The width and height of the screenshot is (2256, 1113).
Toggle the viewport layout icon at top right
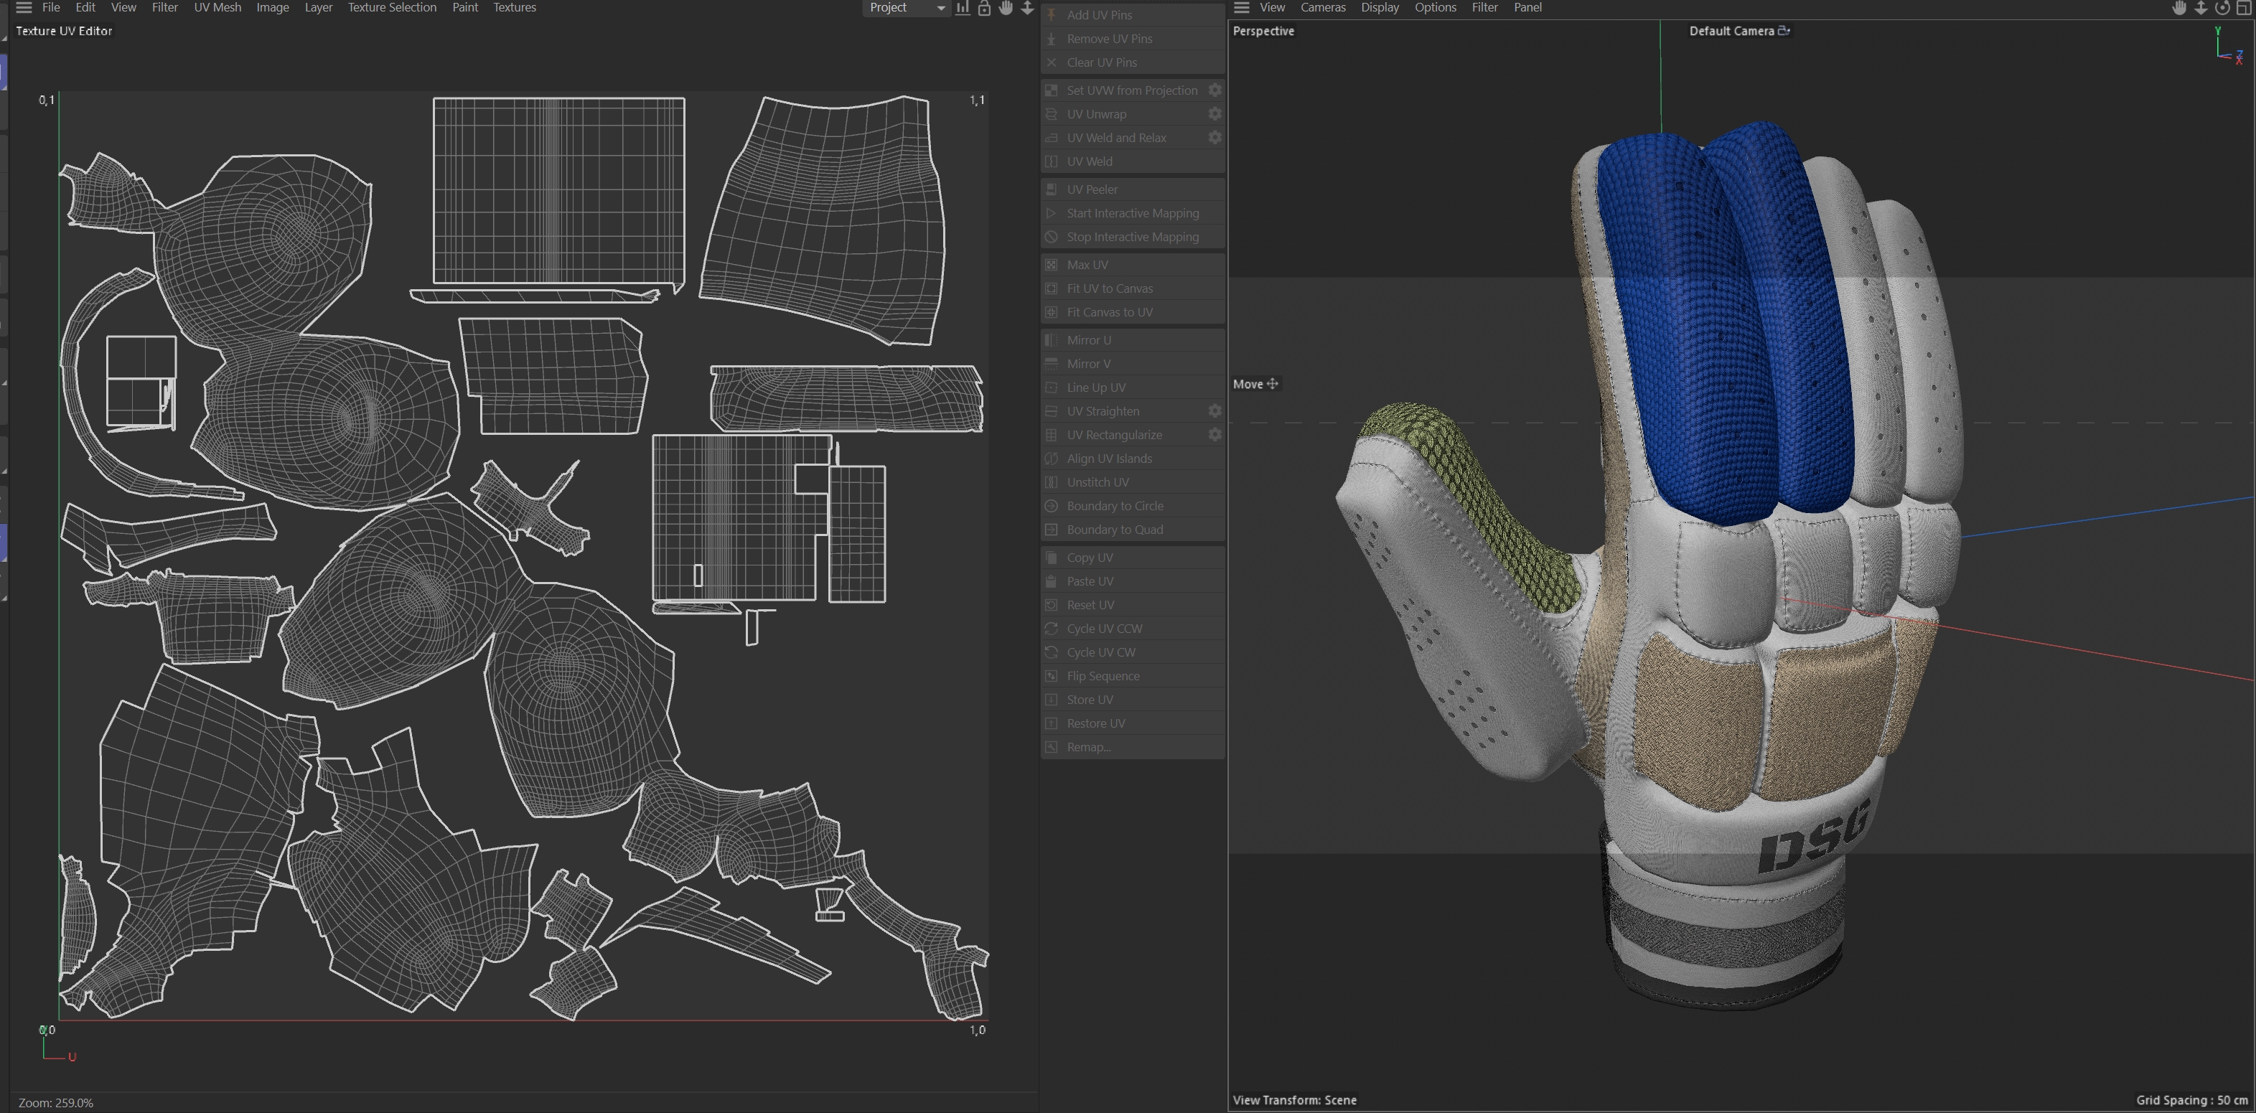tap(2244, 8)
